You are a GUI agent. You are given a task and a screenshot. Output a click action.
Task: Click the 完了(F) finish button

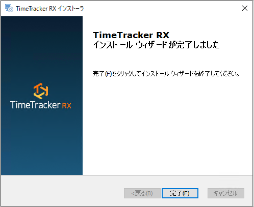[x=180, y=193]
